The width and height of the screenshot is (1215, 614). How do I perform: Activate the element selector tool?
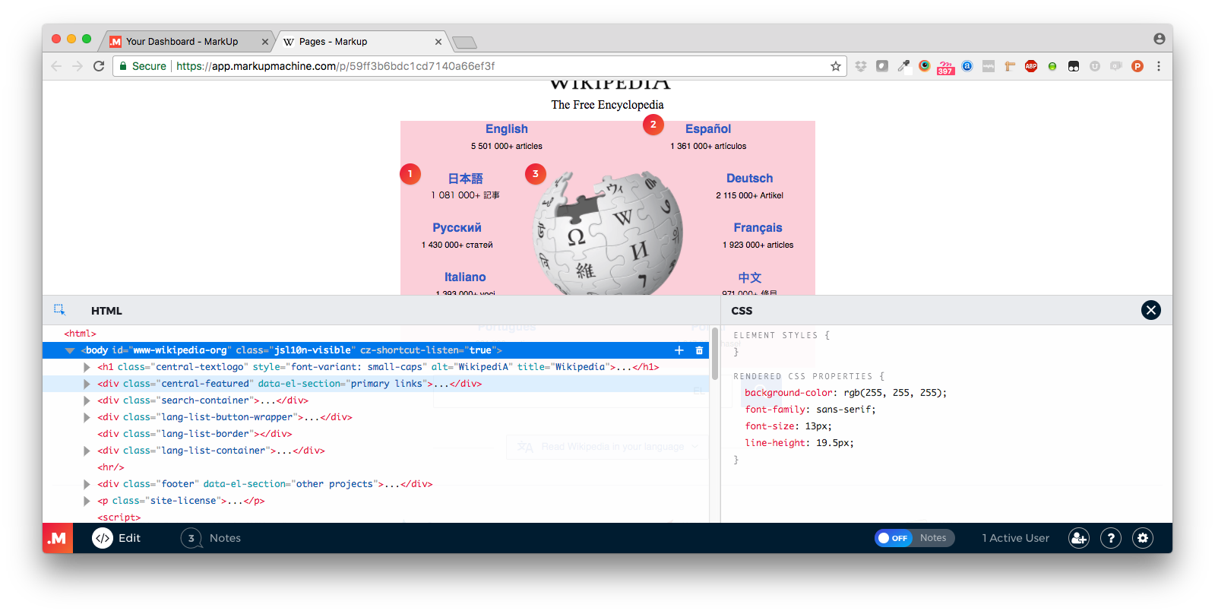coord(59,309)
